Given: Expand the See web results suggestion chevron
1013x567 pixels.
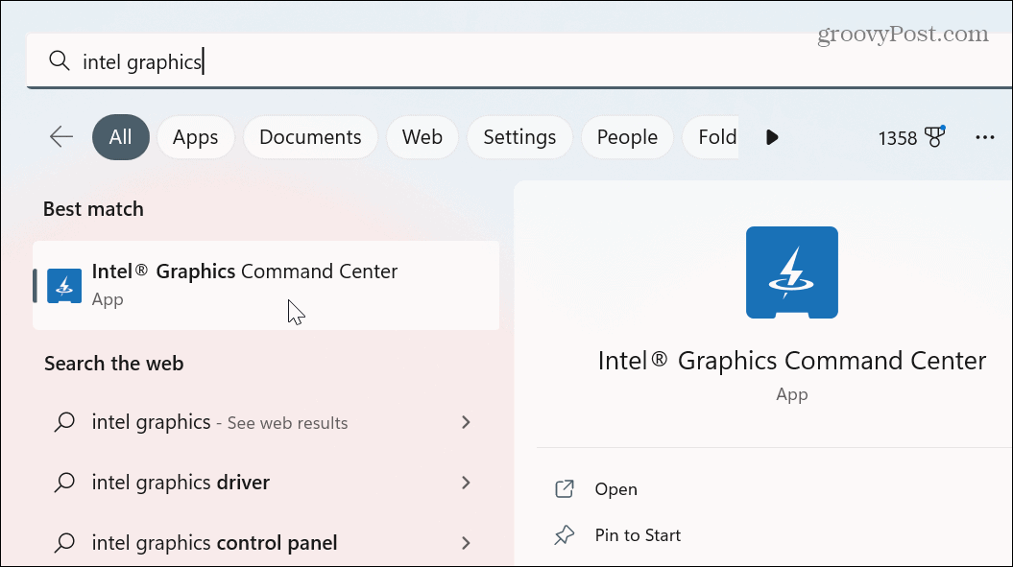Looking at the screenshot, I should pyautogui.click(x=466, y=422).
